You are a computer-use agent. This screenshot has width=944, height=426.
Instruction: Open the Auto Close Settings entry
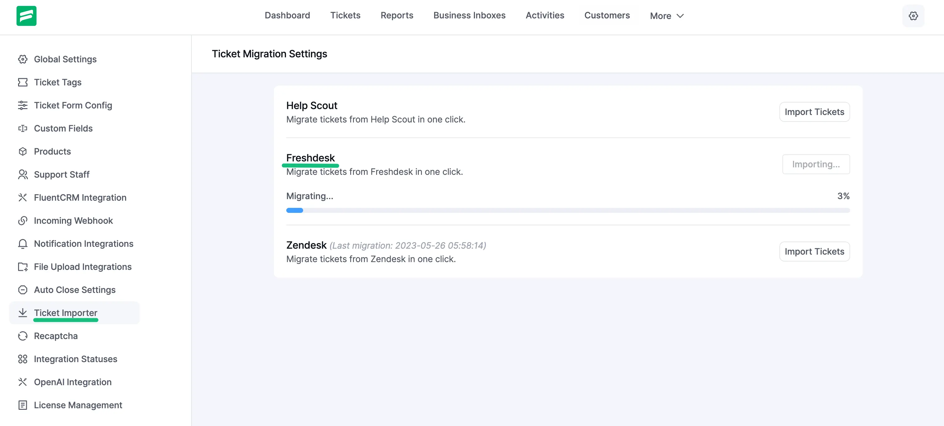point(75,290)
